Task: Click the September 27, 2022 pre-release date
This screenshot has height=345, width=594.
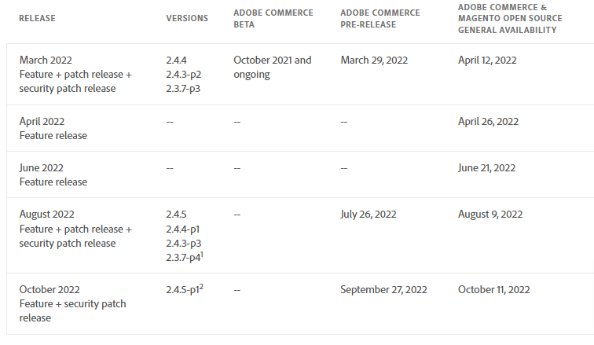Action: click(383, 289)
